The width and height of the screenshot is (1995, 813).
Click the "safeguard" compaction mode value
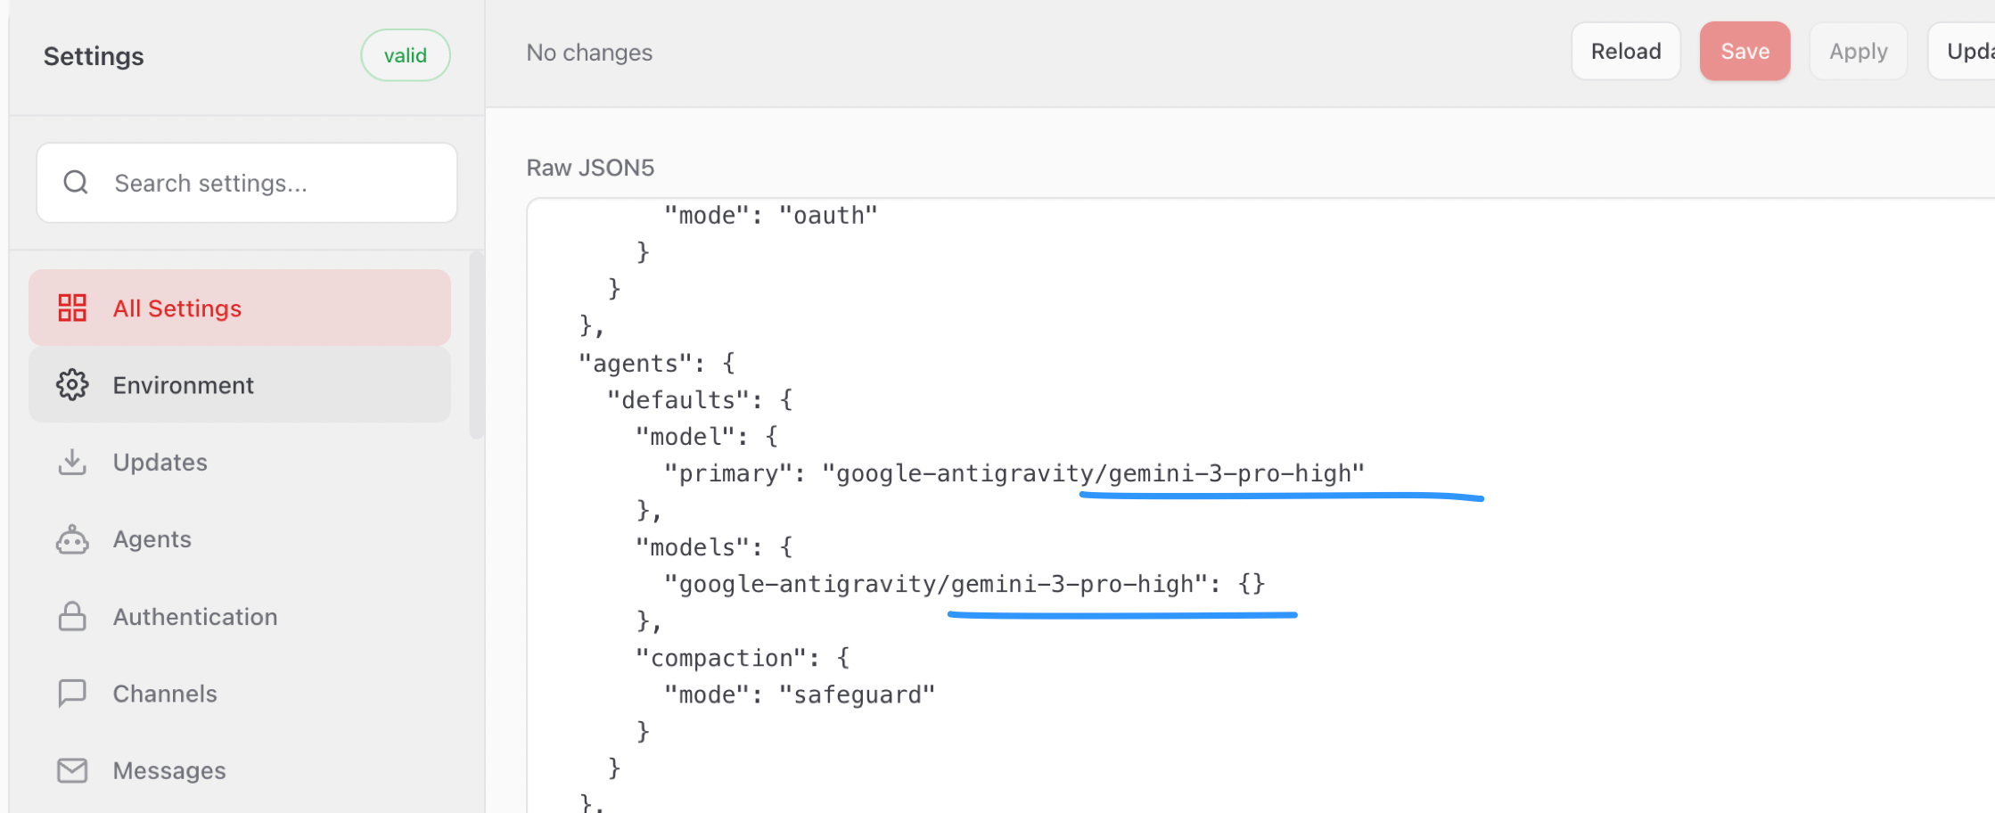(857, 694)
